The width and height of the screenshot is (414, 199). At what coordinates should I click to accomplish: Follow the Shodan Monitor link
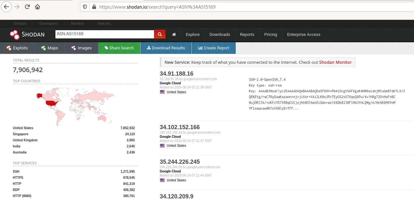coord(335,62)
